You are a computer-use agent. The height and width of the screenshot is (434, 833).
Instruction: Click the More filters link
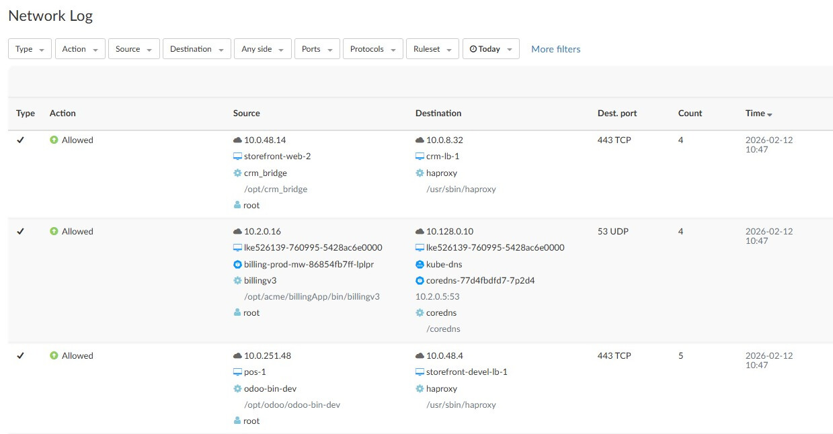(555, 49)
